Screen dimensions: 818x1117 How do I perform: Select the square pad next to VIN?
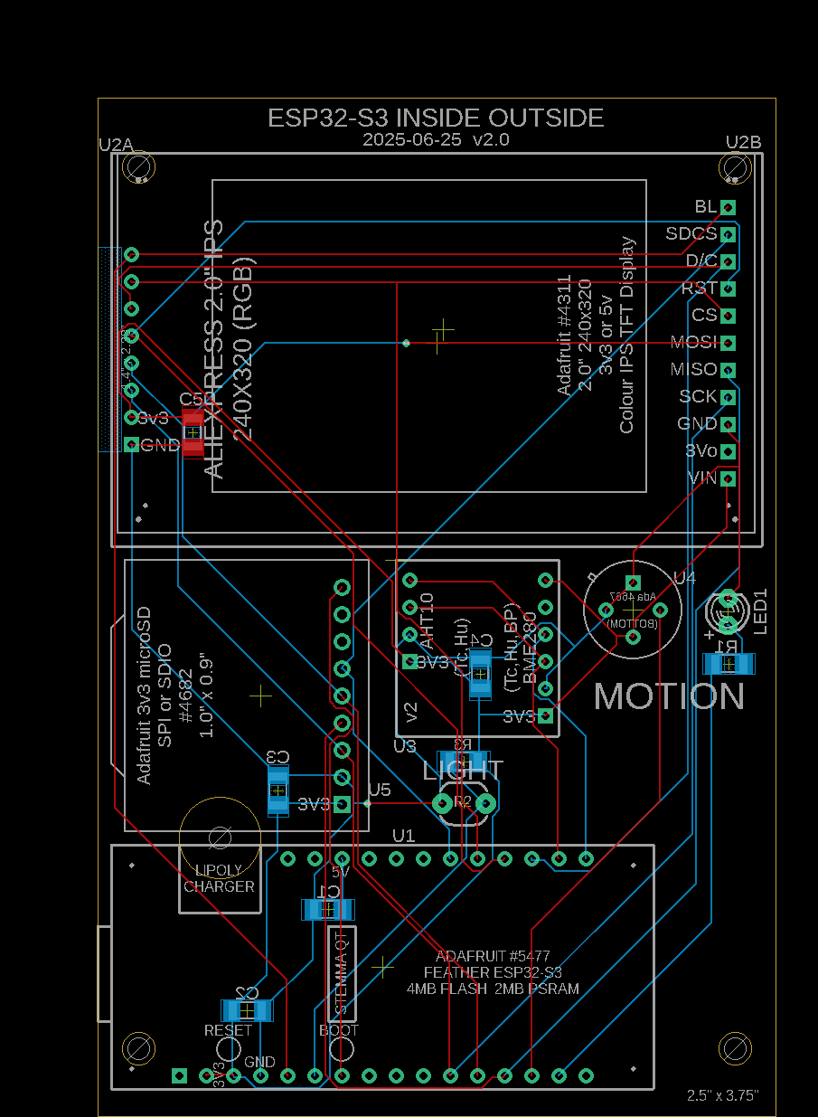pyautogui.click(x=728, y=478)
